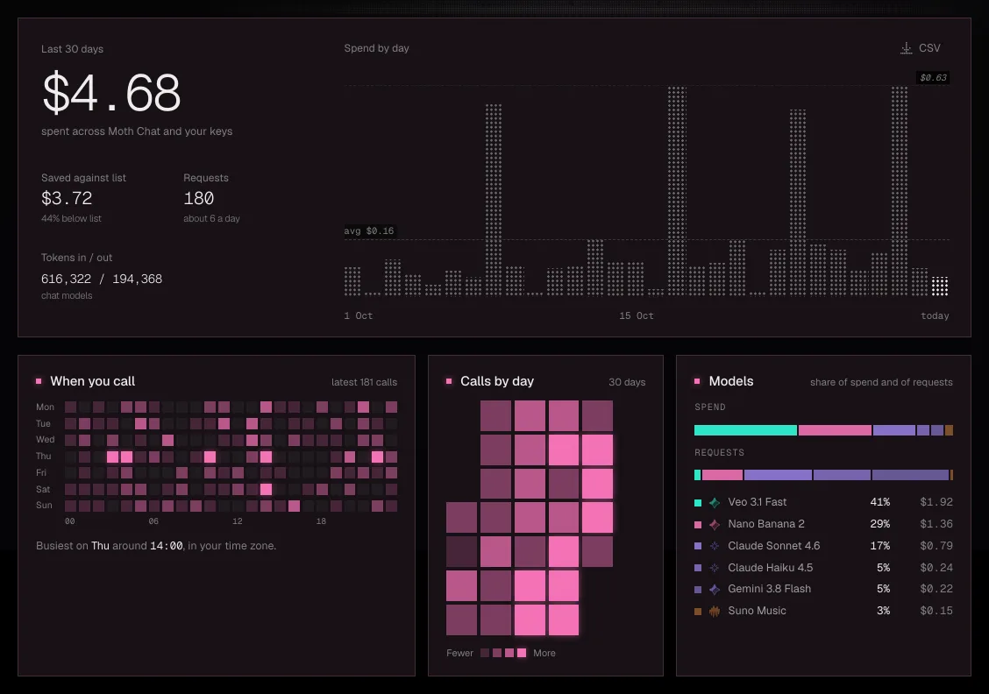Click the brightest legend swatch next to More
The height and width of the screenshot is (694, 989).
[x=522, y=653]
